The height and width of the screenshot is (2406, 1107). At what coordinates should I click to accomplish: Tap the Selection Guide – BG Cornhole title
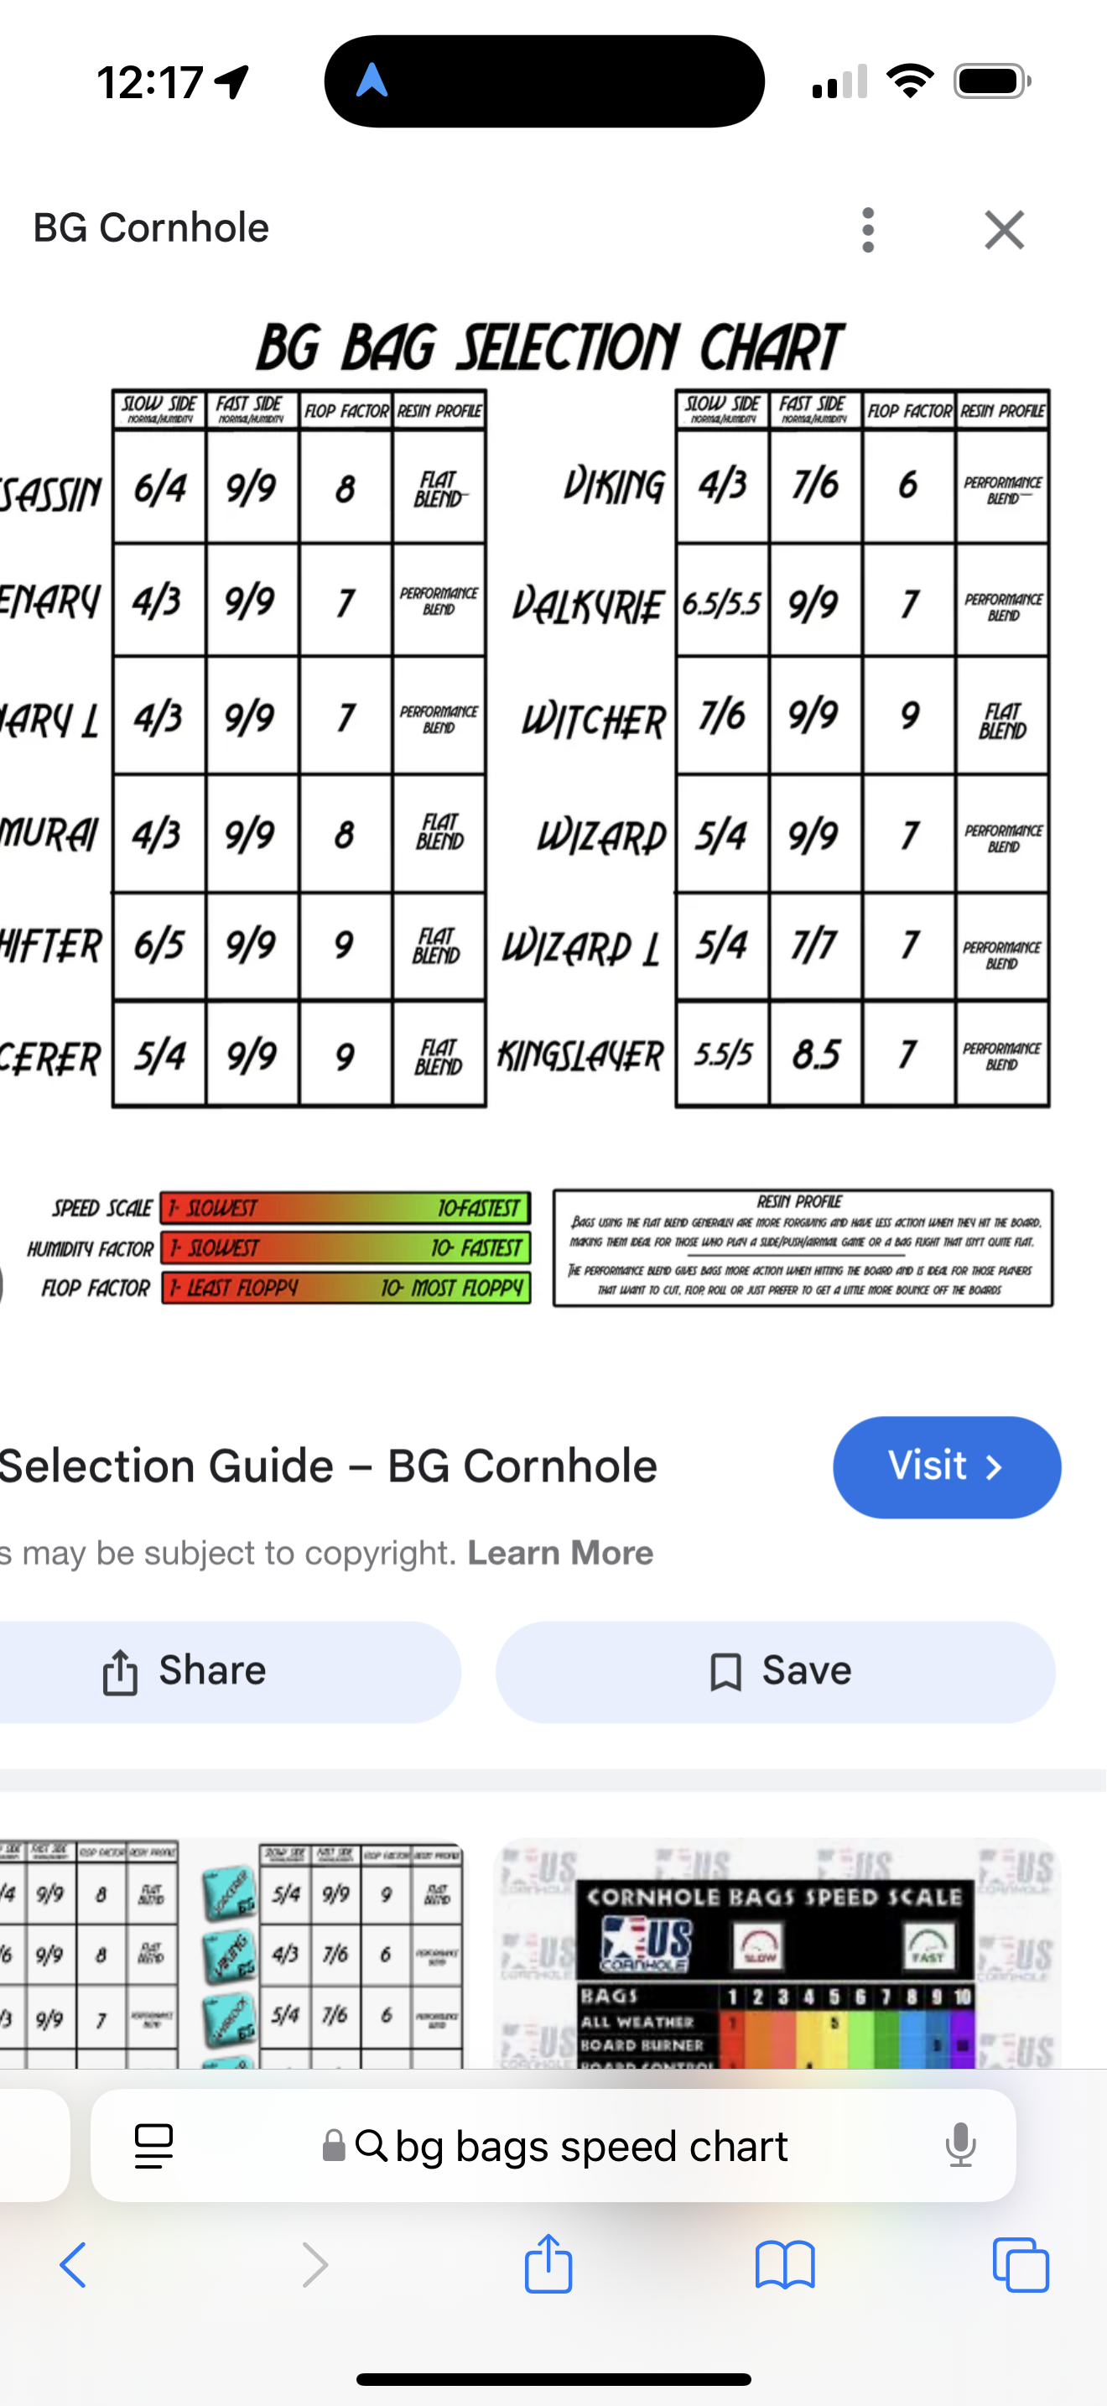coord(327,1466)
